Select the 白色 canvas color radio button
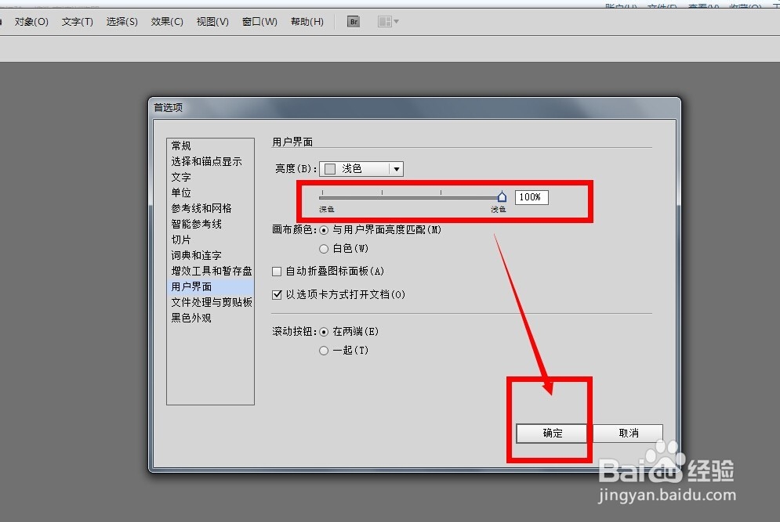Image resolution: width=780 pixels, height=522 pixels. 324,248
